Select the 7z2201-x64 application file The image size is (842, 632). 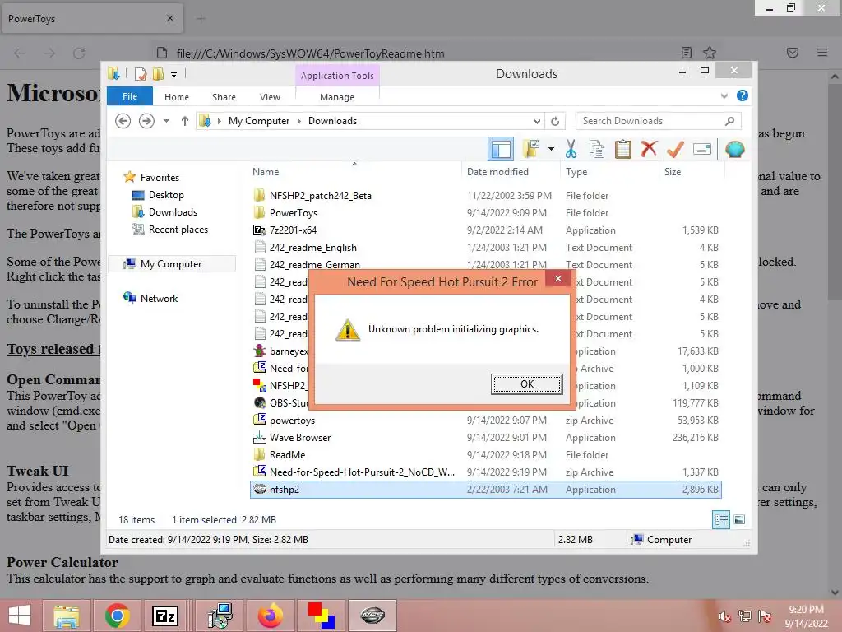click(x=485, y=230)
